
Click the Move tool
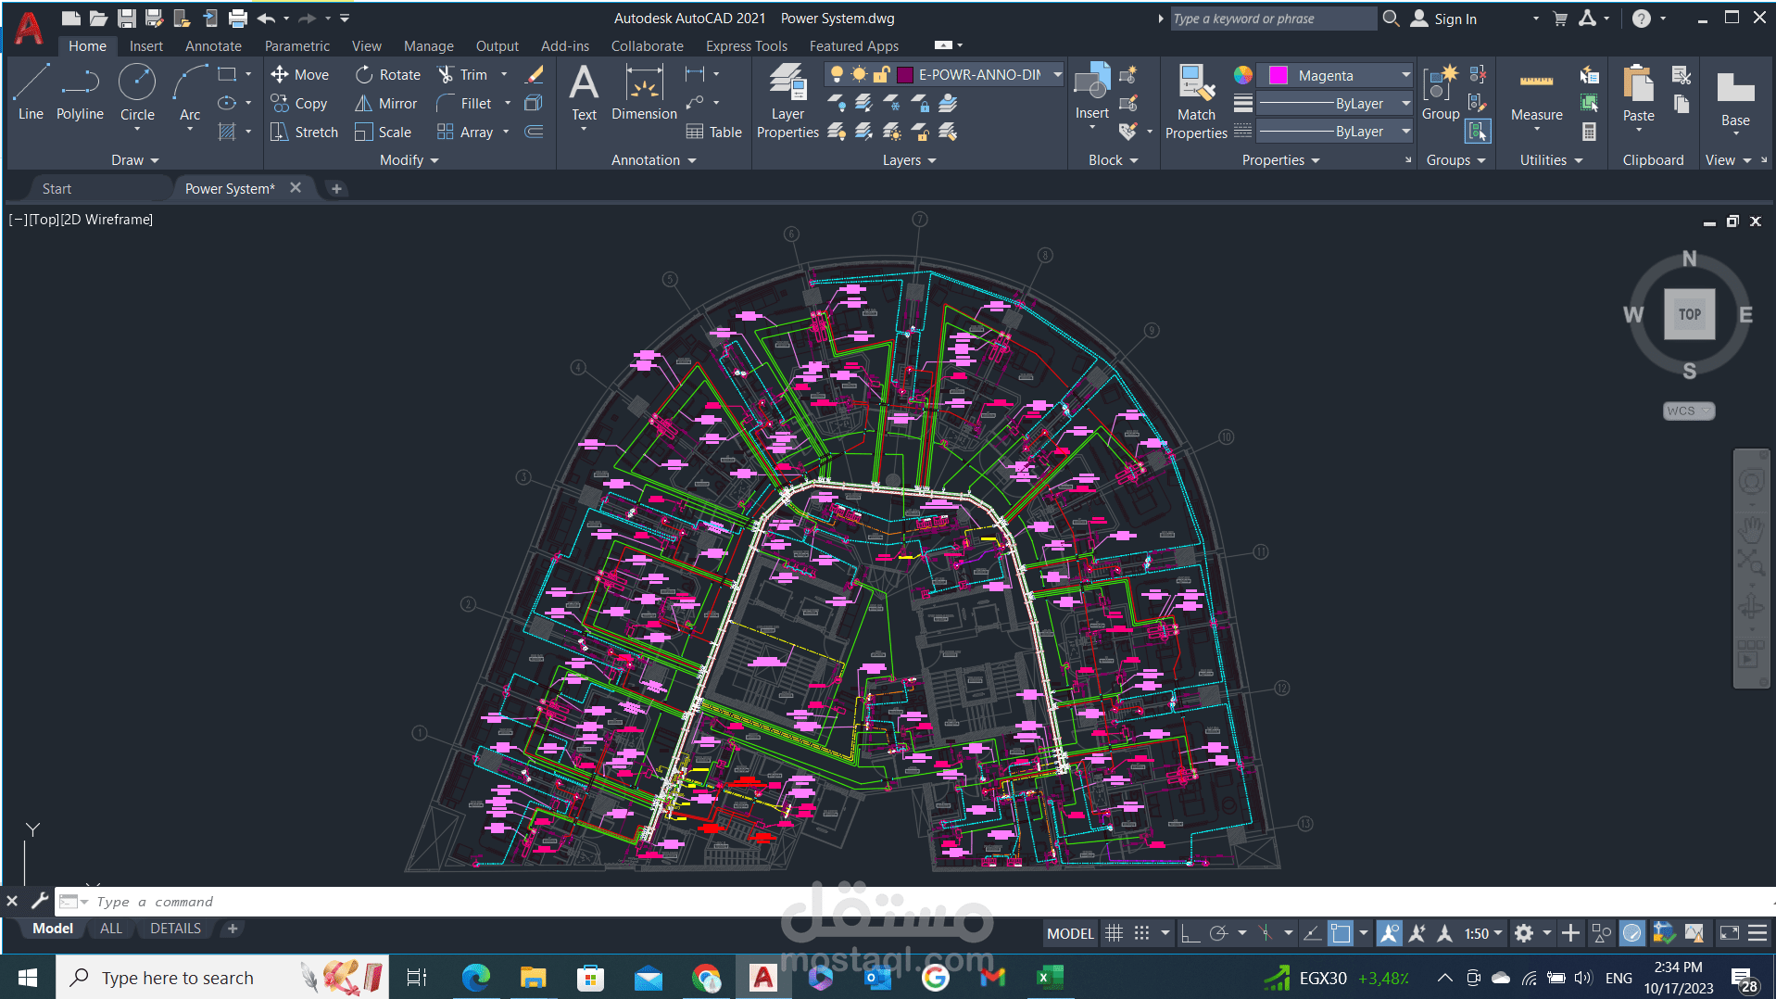[x=299, y=74]
